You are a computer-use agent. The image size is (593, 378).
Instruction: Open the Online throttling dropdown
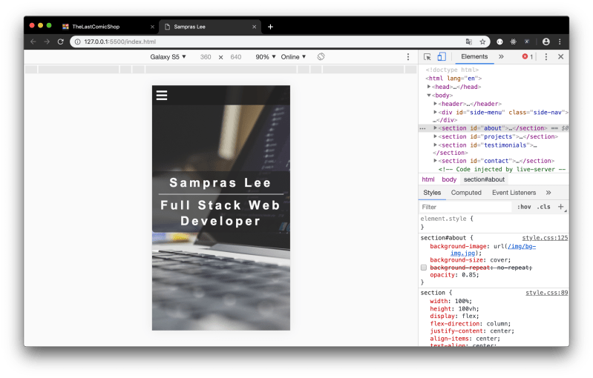(293, 56)
